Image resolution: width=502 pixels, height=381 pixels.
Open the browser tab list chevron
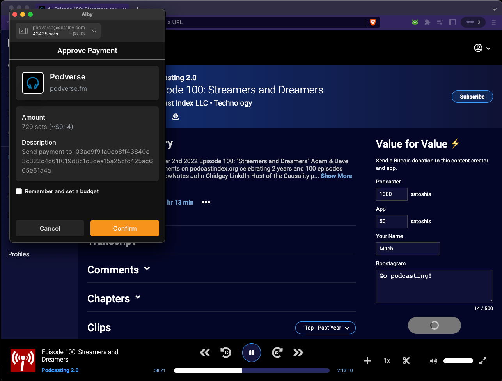tap(495, 9)
